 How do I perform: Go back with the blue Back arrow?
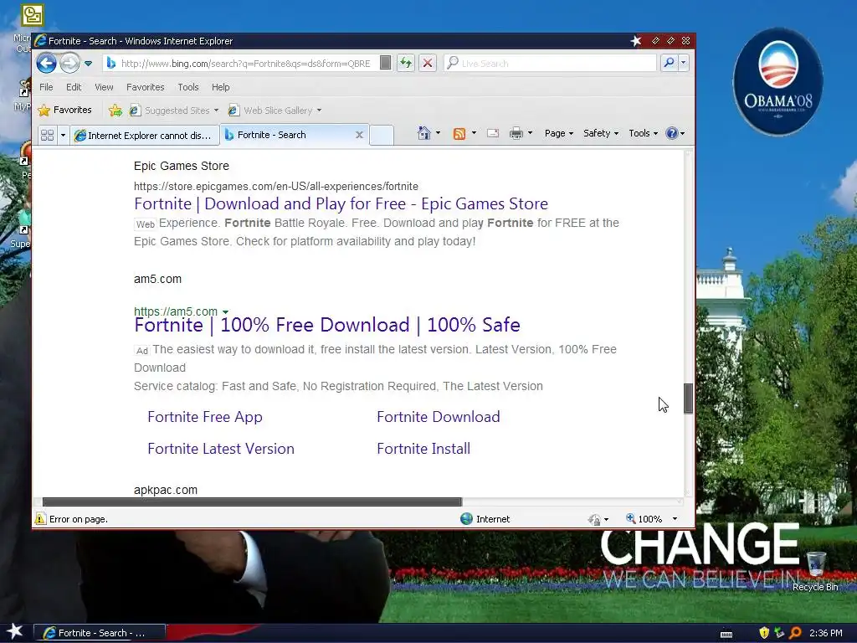pyautogui.click(x=47, y=64)
